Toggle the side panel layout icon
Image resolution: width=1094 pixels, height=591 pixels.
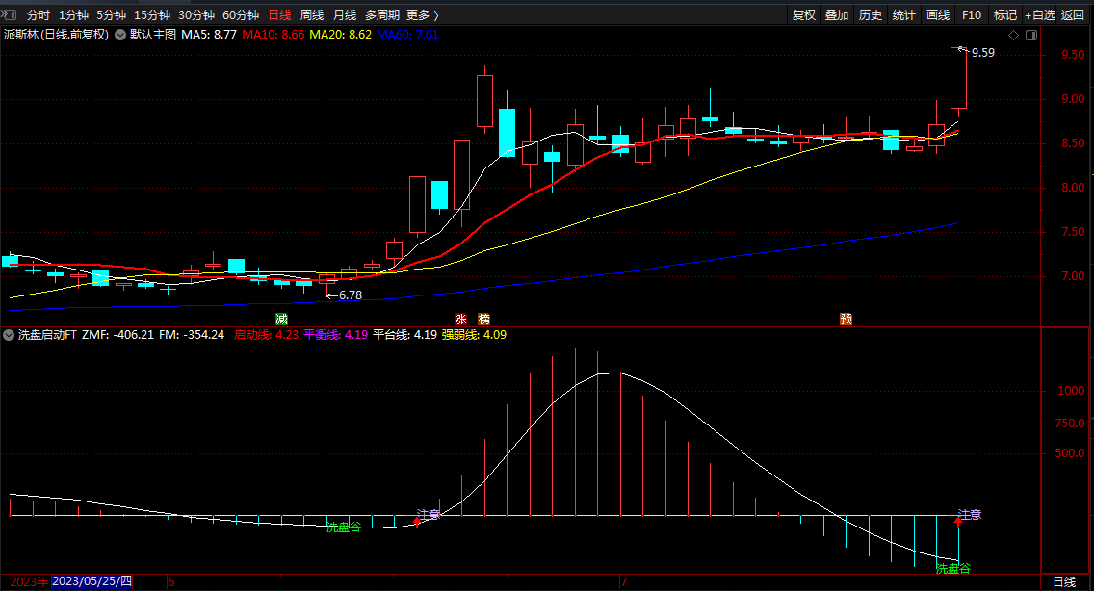[1030, 35]
